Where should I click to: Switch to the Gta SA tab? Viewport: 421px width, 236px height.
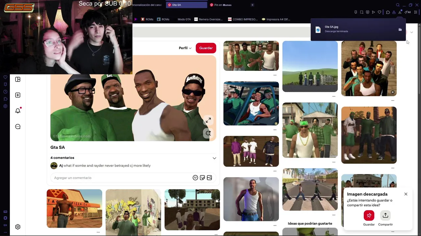tap(186, 5)
